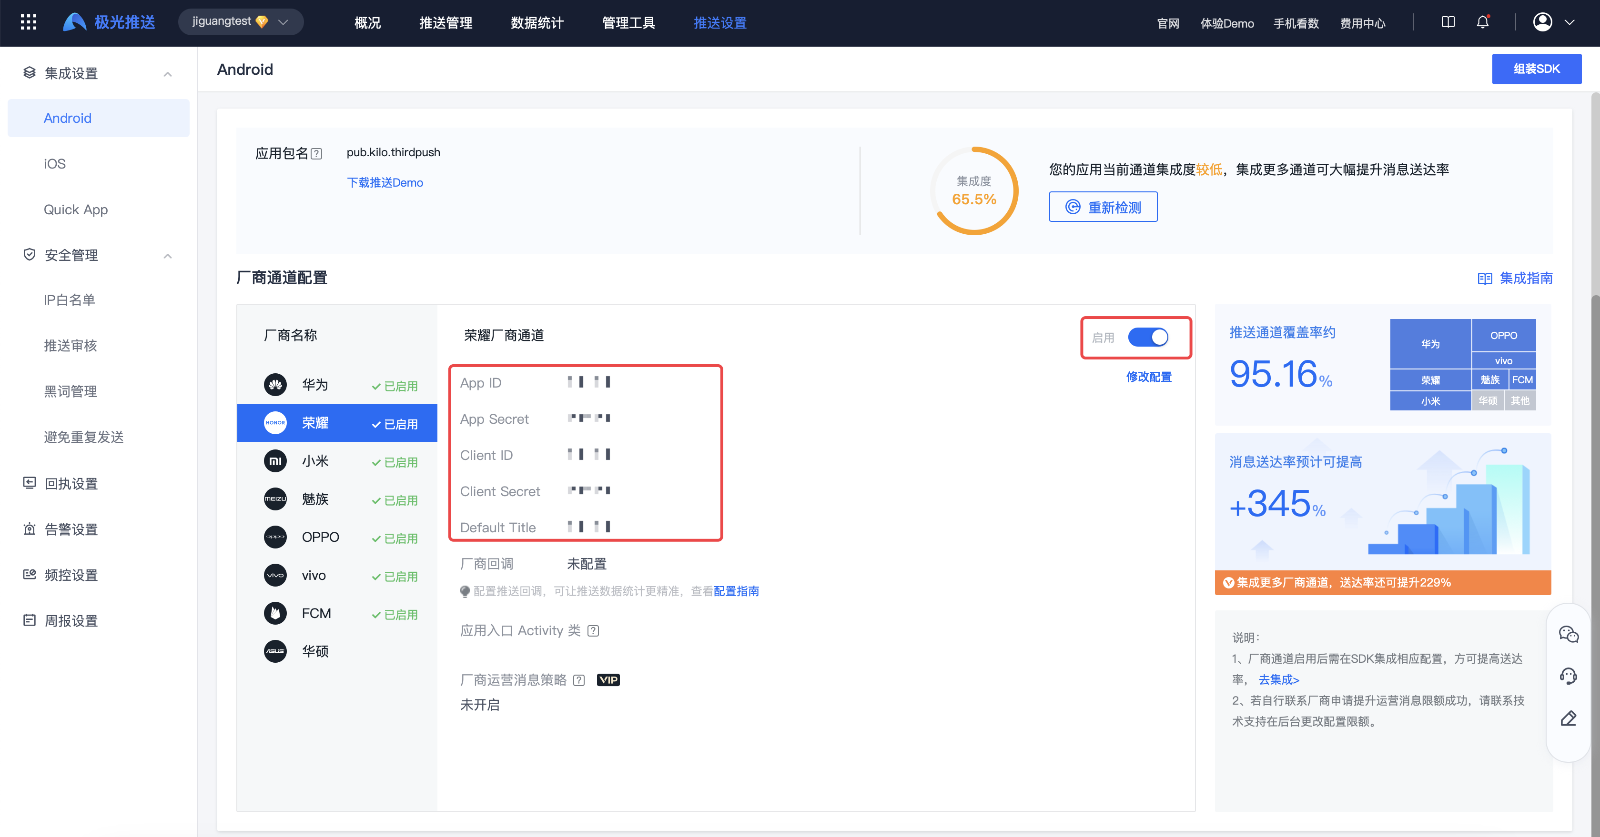Click the 修改配置 link

[1148, 377]
